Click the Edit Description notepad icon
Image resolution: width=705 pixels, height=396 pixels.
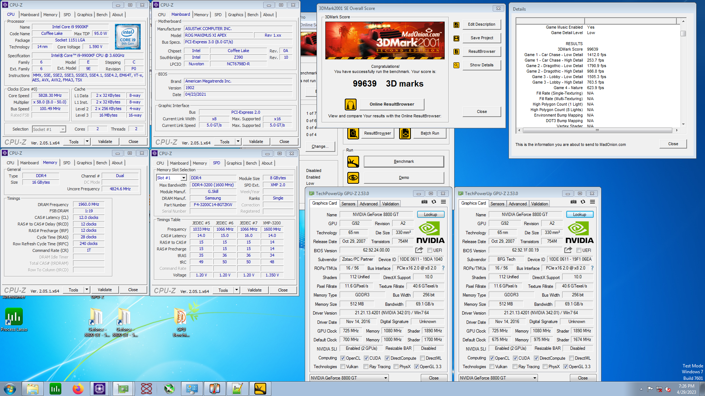pyautogui.click(x=456, y=25)
